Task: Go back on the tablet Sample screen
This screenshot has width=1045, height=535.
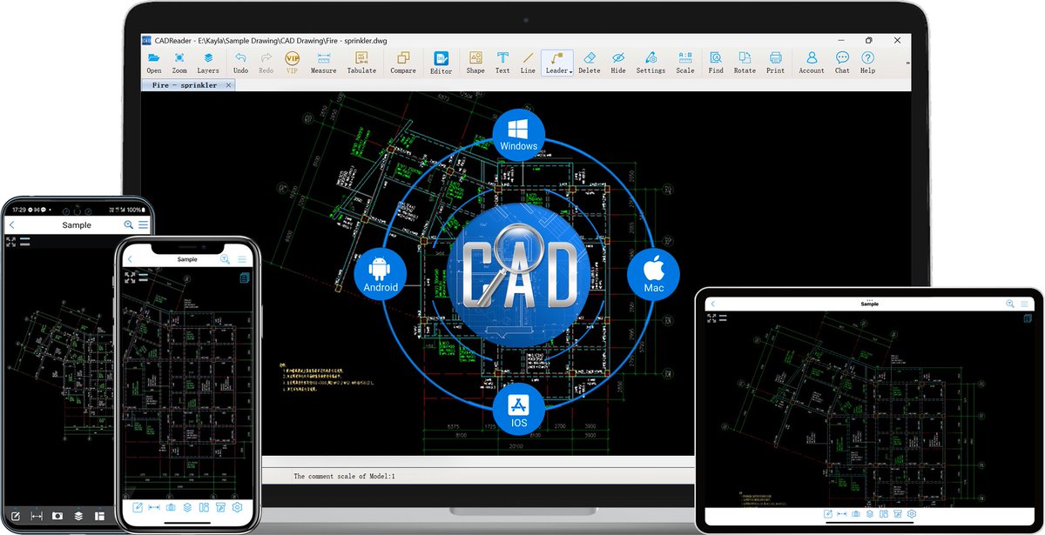Action: [x=713, y=304]
